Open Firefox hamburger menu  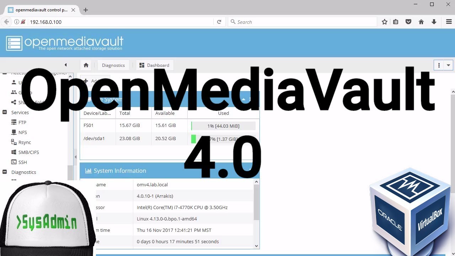(449, 22)
